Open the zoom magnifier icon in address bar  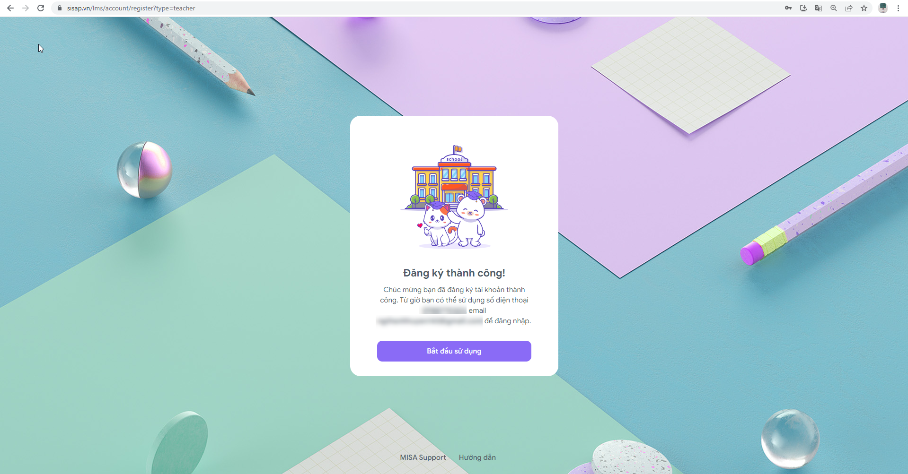(834, 8)
